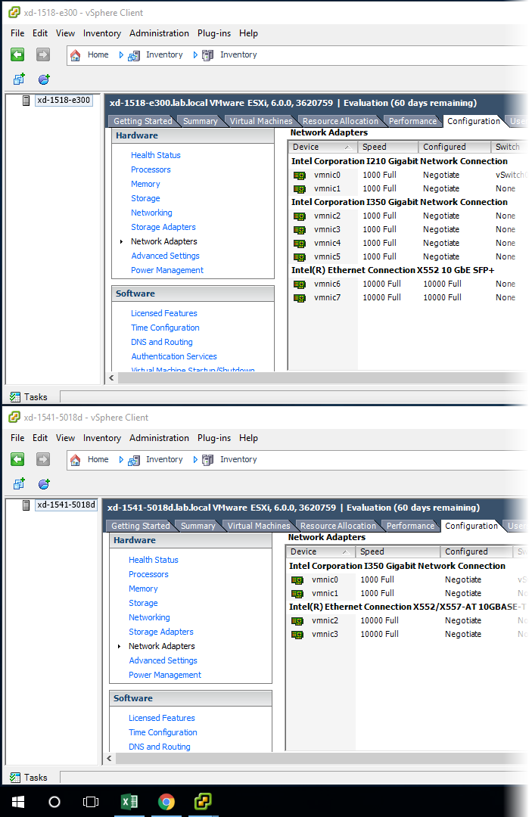
Task: Click back arrow in xd-1541-5018d window
Action: coord(17,459)
